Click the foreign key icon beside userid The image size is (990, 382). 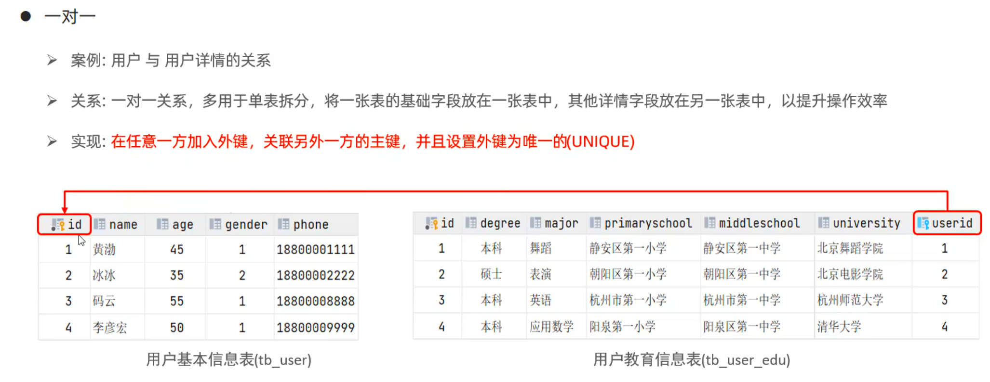pyautogui.click(x=923, y=223)
